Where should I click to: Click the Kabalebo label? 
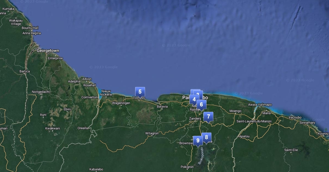point(96,170)
